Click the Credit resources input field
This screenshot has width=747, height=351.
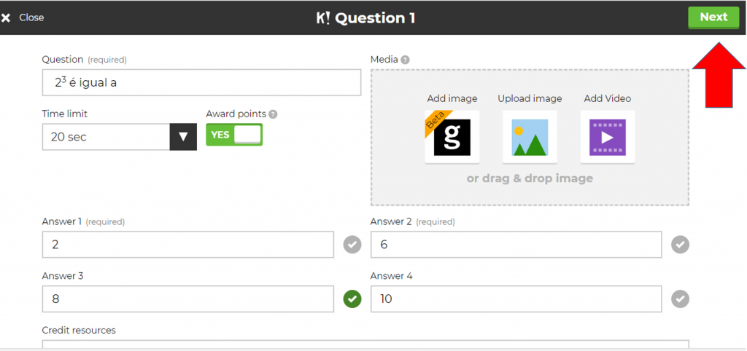(365, 344)
